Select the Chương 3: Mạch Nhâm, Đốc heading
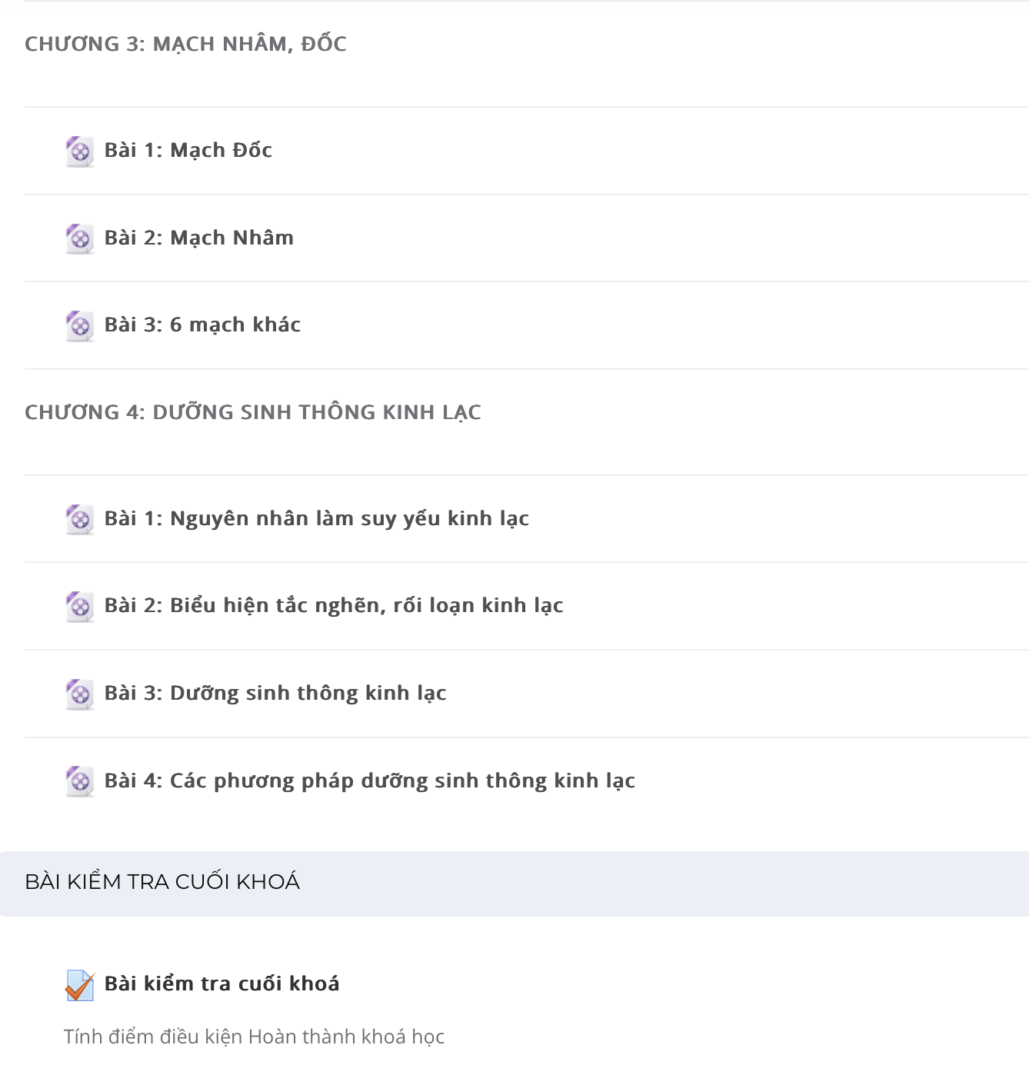The width and height of the screenshot is (1029, 1075). 185,44
